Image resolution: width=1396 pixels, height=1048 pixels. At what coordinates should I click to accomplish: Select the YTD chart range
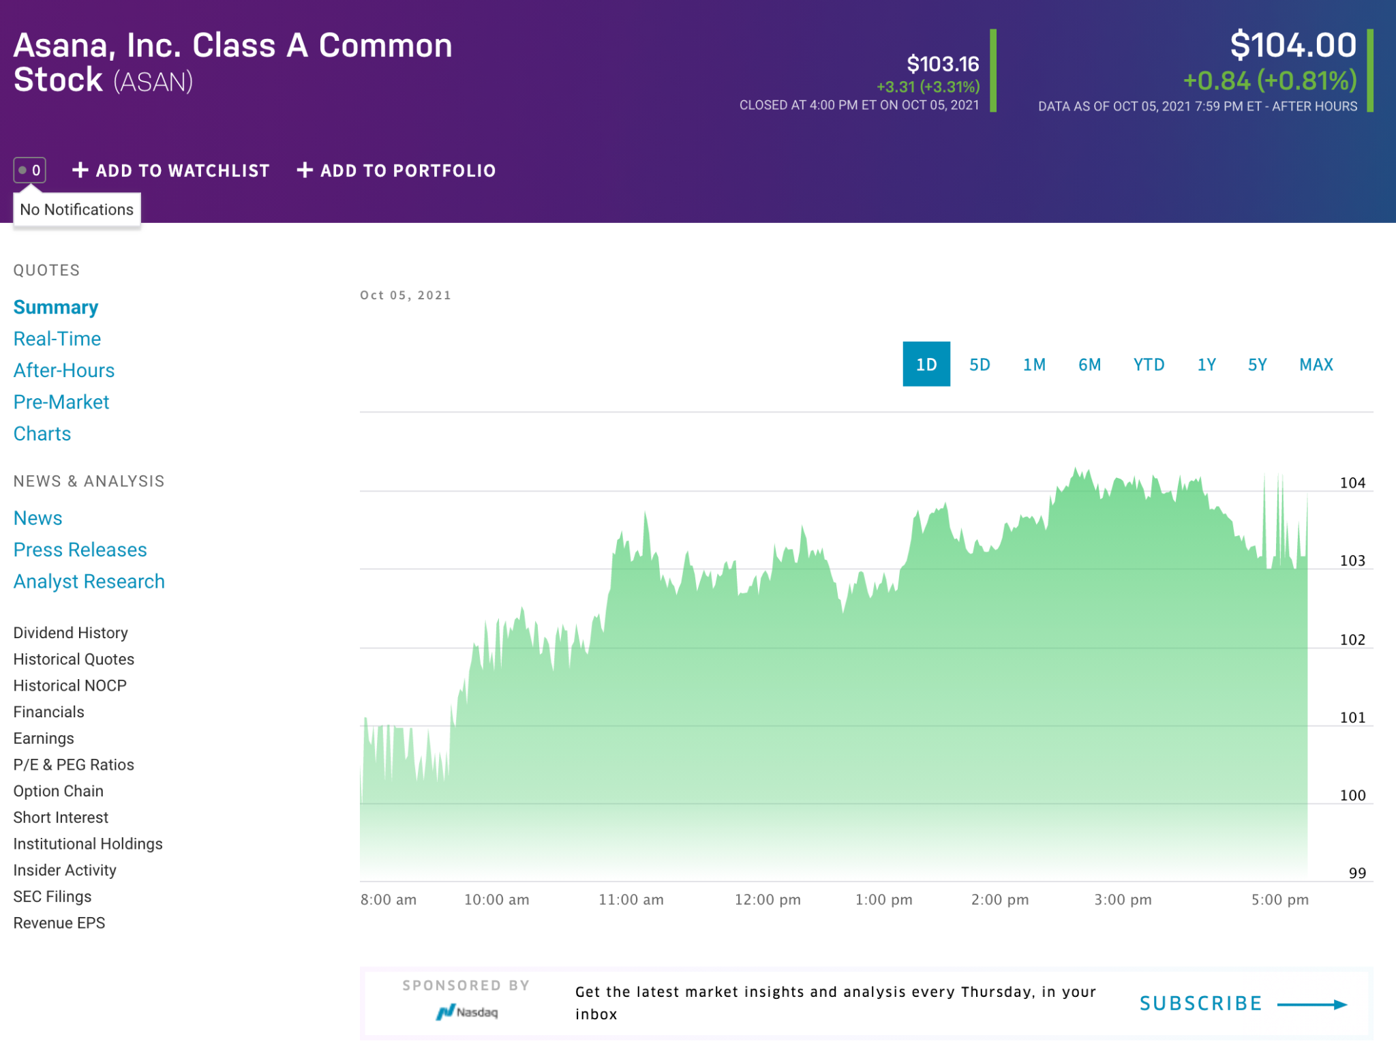pyautogui.click(x=1149, y=365)
